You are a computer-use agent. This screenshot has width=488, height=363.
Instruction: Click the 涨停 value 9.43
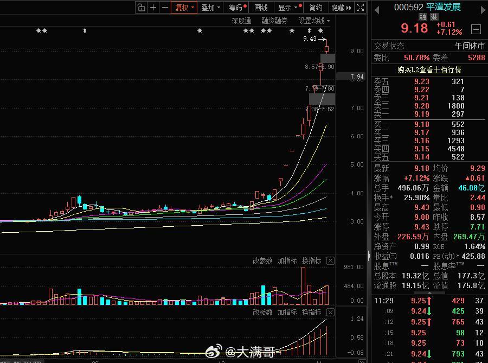(x=421, y=227)
